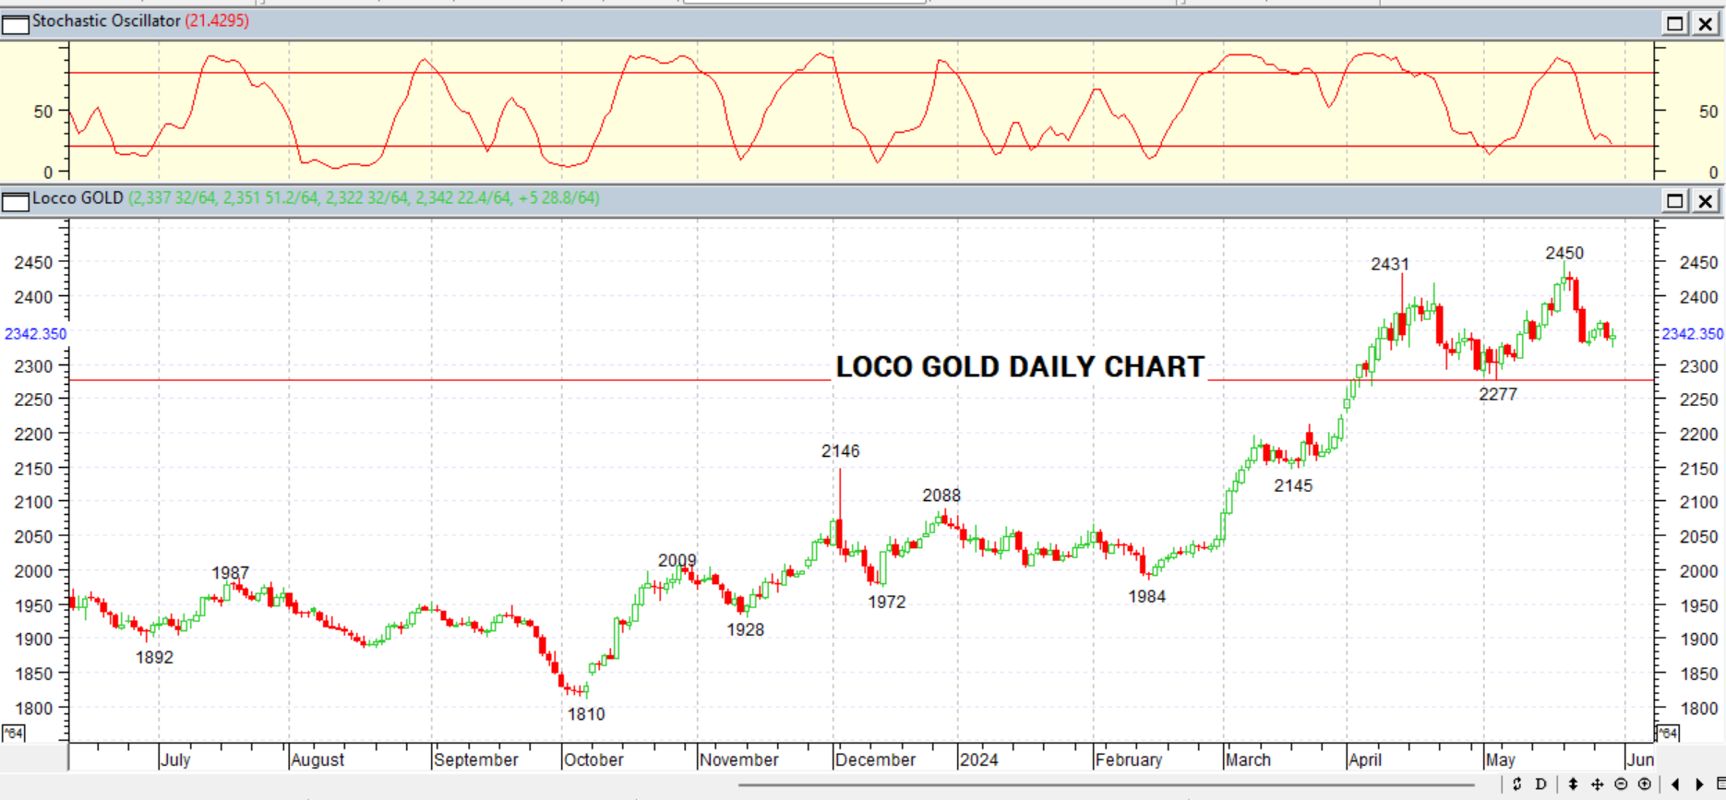Click the horizontal chart scrollbar

click(x=1106, y=785)
